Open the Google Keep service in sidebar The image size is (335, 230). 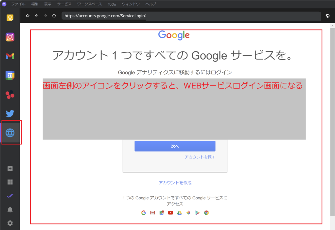(x=10, y=18)
